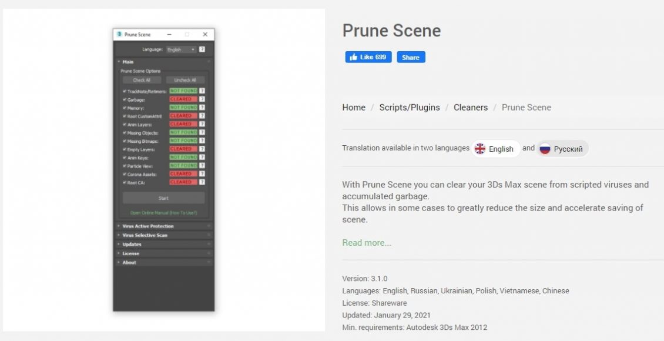Expand the Virus Active Protection rollout

click(x=147, y=226)
